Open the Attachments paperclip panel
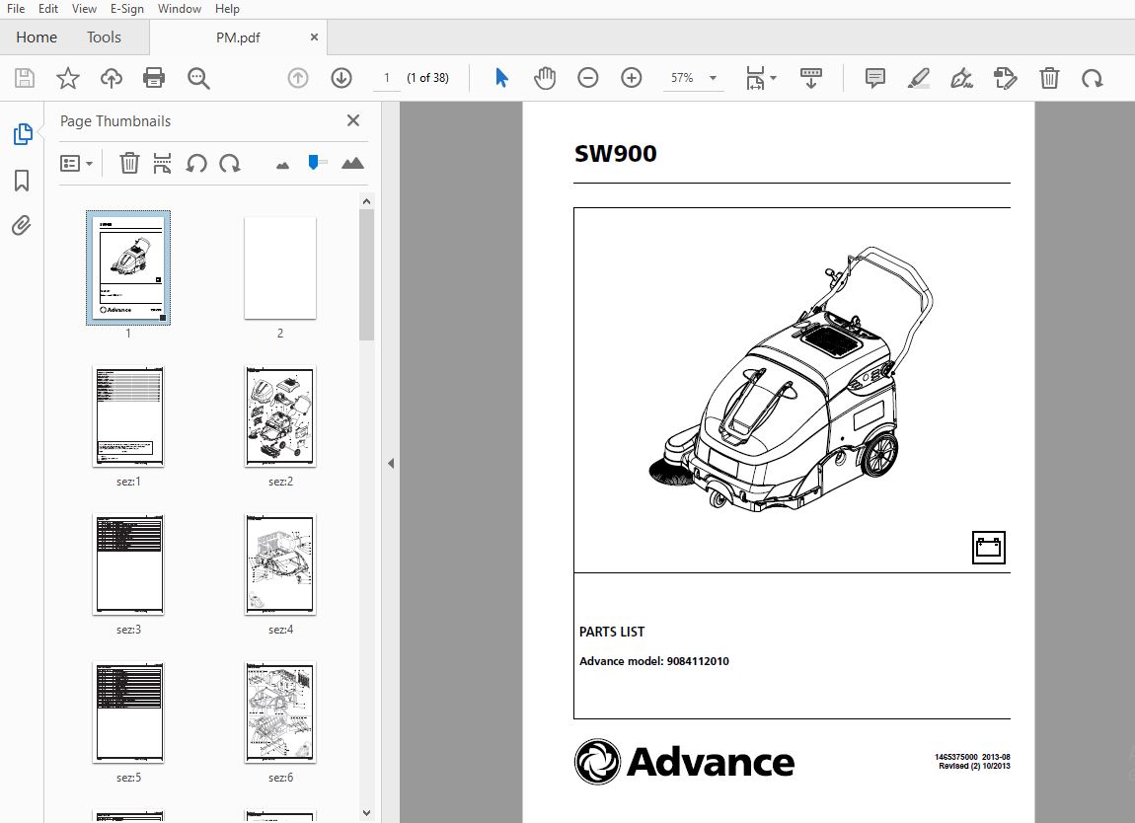This screenshot has width=1135, height=823. click(22, 226)
